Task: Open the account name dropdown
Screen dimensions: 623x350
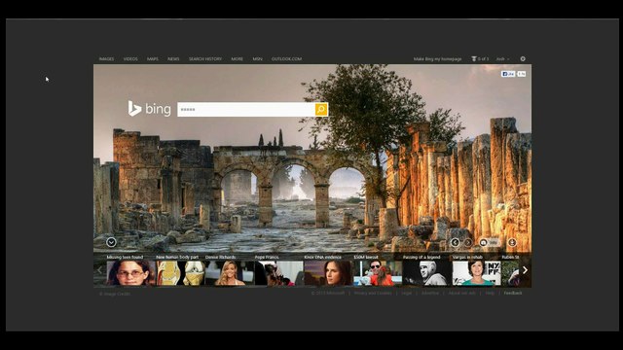Action: (502, 59)
